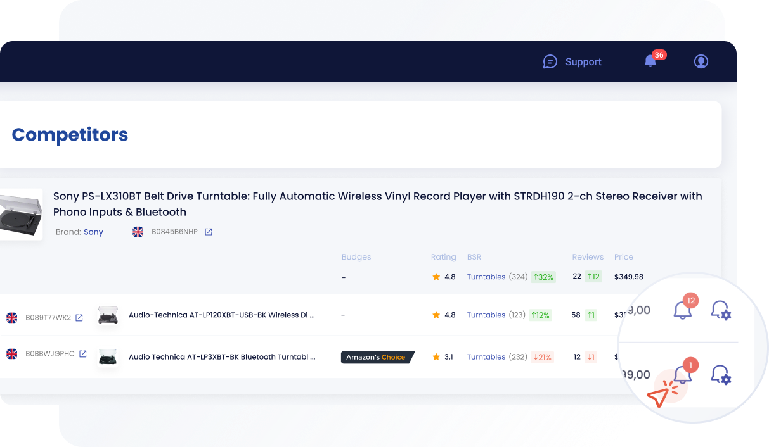
Task: Click the Support link
Action: (583, 61)
